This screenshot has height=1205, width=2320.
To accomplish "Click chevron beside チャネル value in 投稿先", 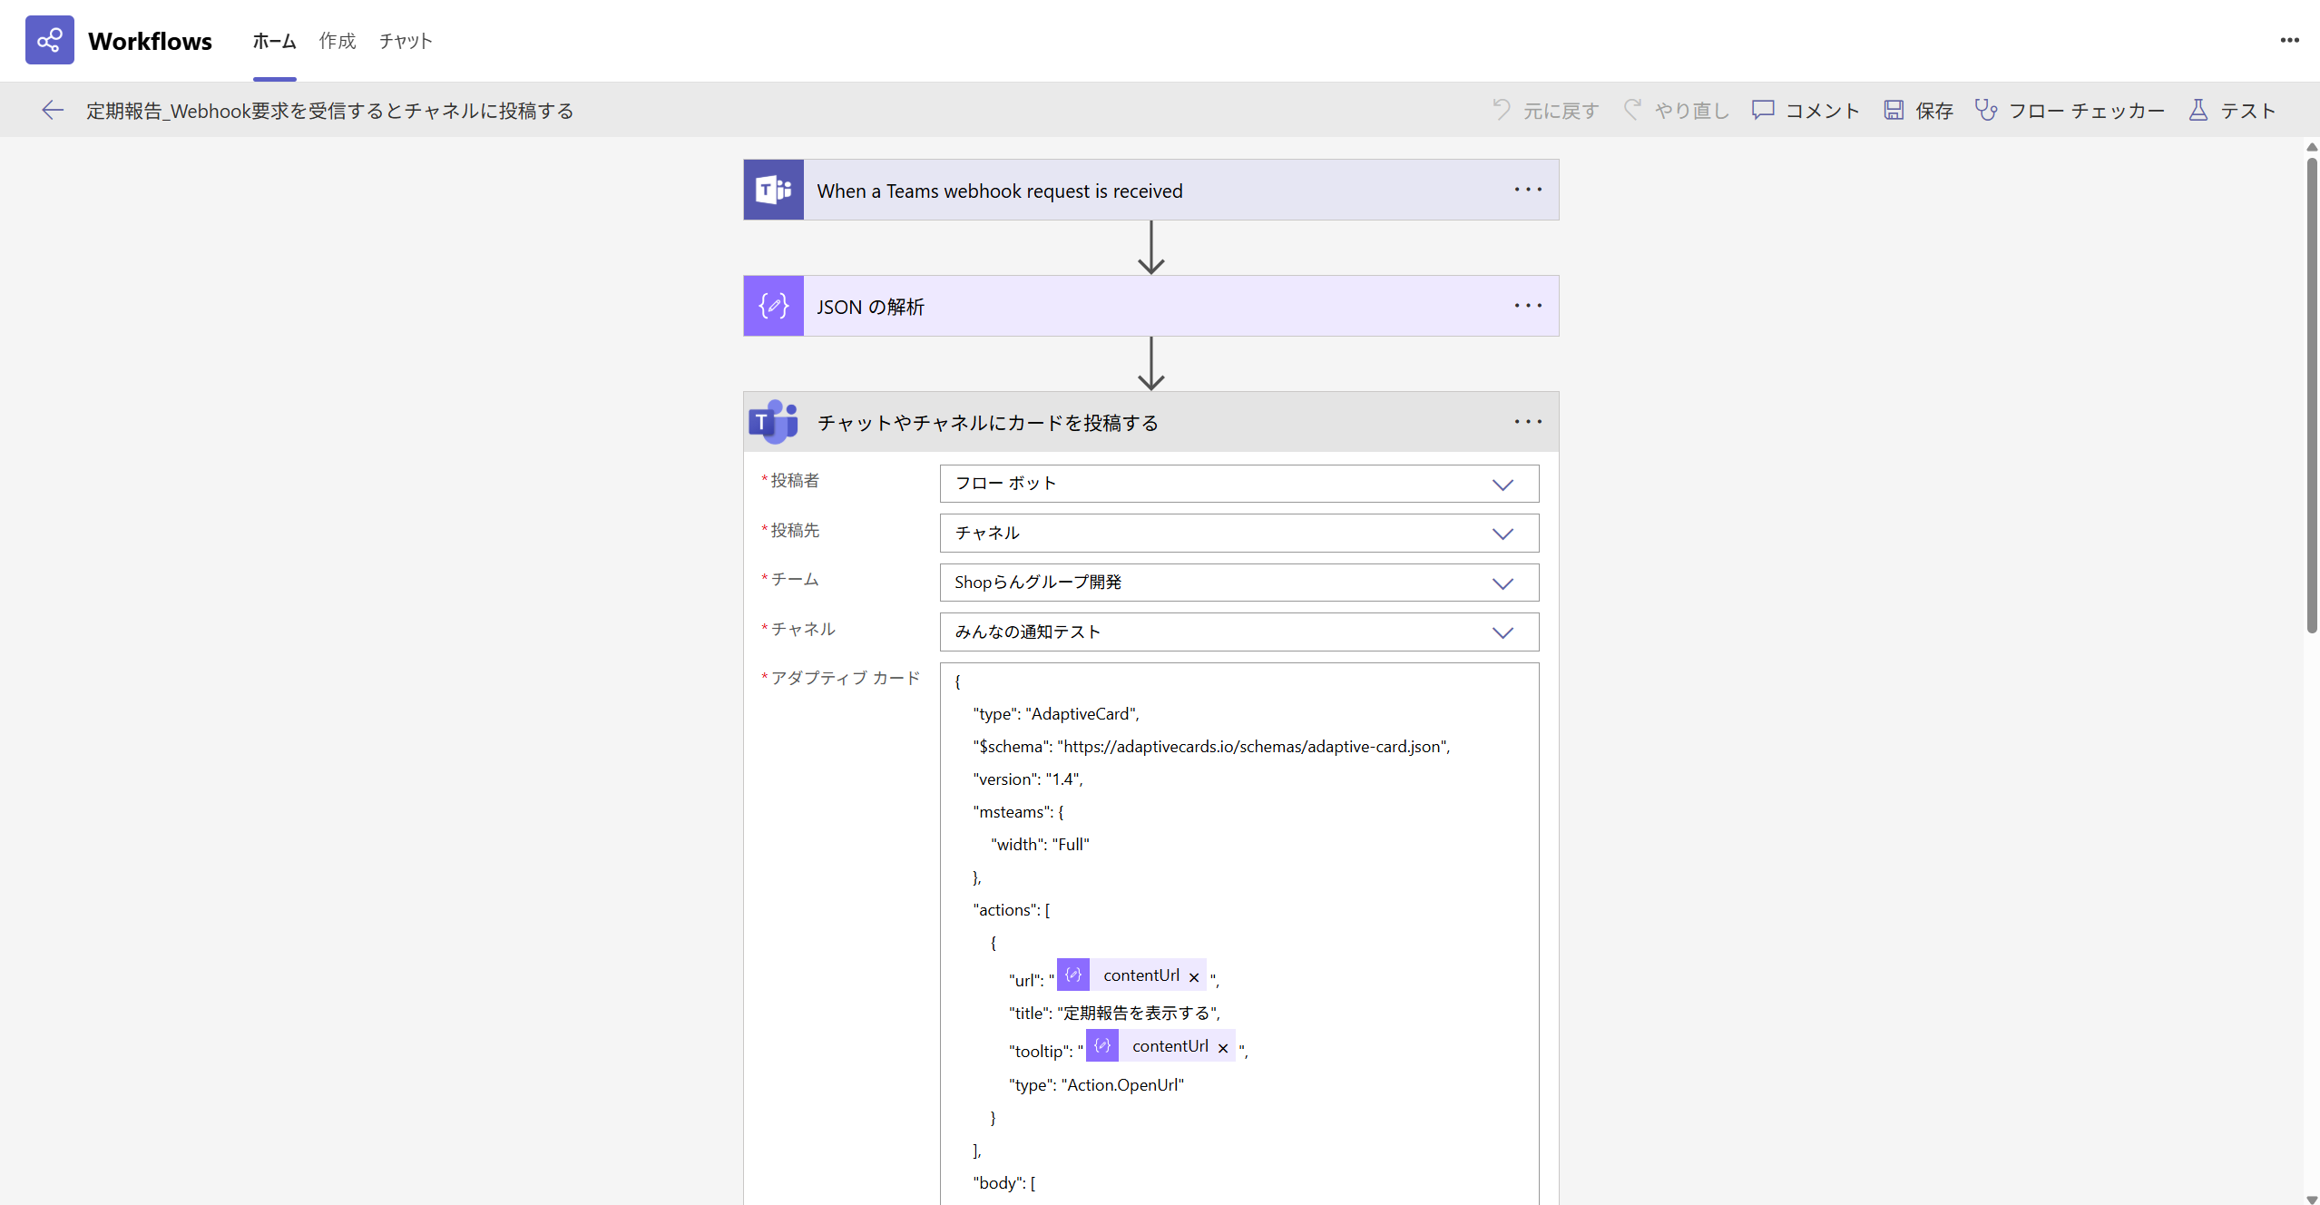I will [1503, 534].
